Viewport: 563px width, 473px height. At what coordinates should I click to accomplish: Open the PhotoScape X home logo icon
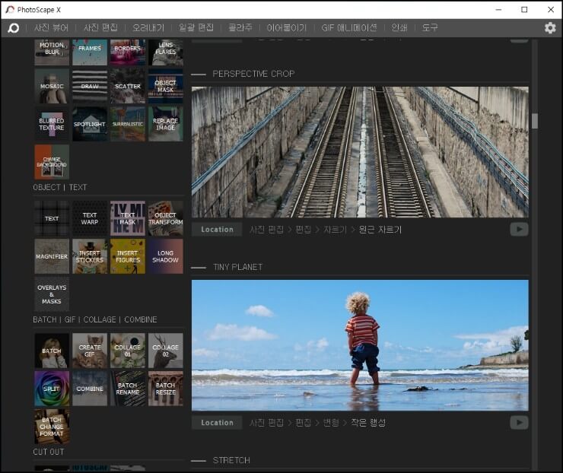click(x=14, y=28)
